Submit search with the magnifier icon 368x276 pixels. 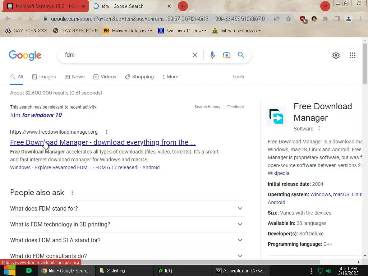241,55
